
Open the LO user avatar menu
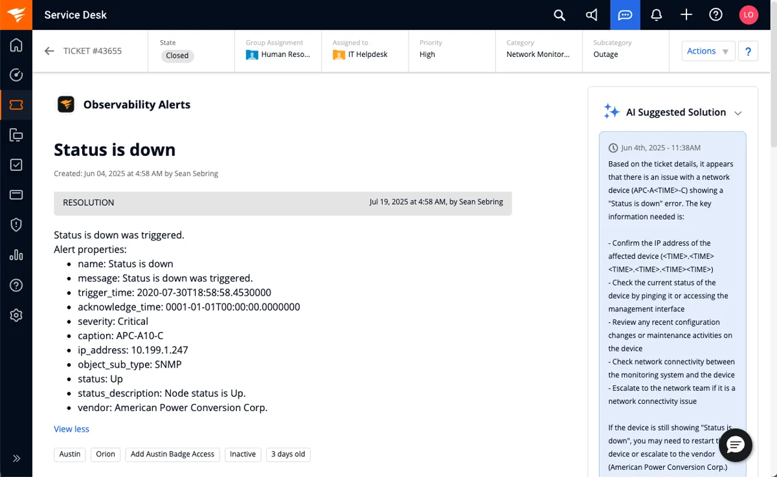749,15
